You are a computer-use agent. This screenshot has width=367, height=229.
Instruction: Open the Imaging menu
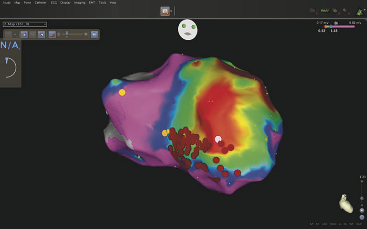pos(80,3)
